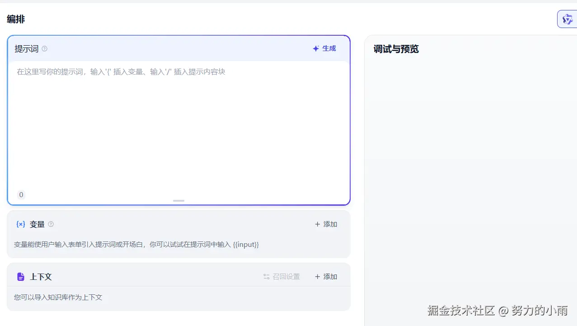
Task: Click the {{input}} variable hint text
Action: 246,245
